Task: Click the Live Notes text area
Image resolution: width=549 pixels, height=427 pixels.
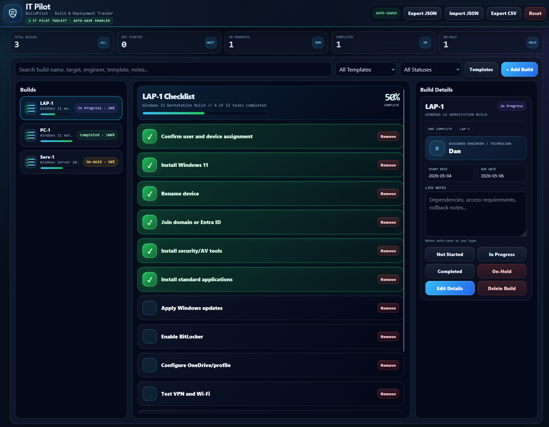Action: click(x=476, y=214)
